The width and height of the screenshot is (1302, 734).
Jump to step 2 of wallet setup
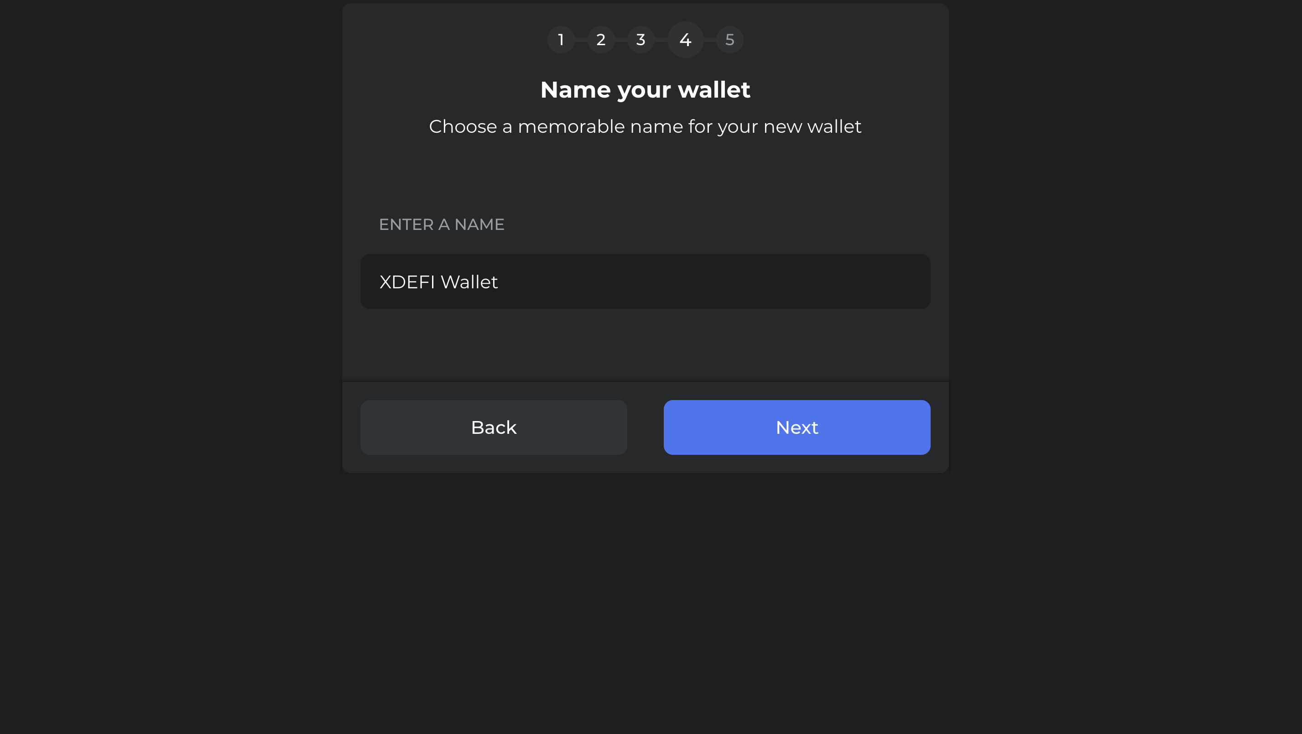point(600,39)
